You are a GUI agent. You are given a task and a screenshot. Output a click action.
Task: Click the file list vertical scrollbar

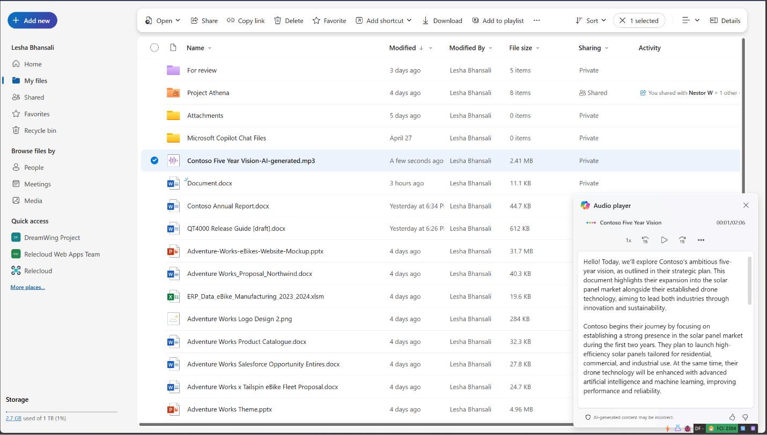743,115
